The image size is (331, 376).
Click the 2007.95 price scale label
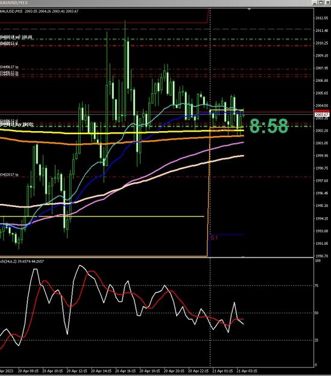(x=322, y=68)
